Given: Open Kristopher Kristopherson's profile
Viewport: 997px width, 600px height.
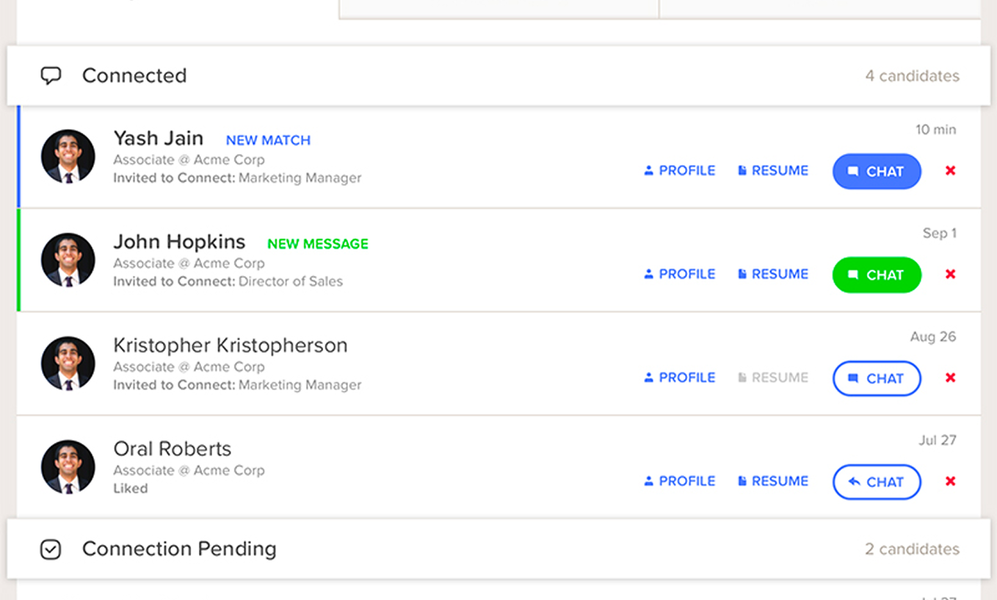Looking at the screenshot, I should [x=679, y=377].
